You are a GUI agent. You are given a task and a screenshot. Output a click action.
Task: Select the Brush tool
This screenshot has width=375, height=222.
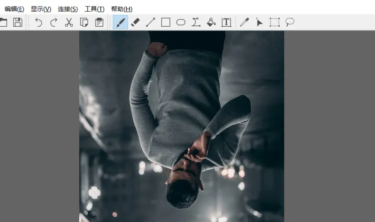pos(121,22)
